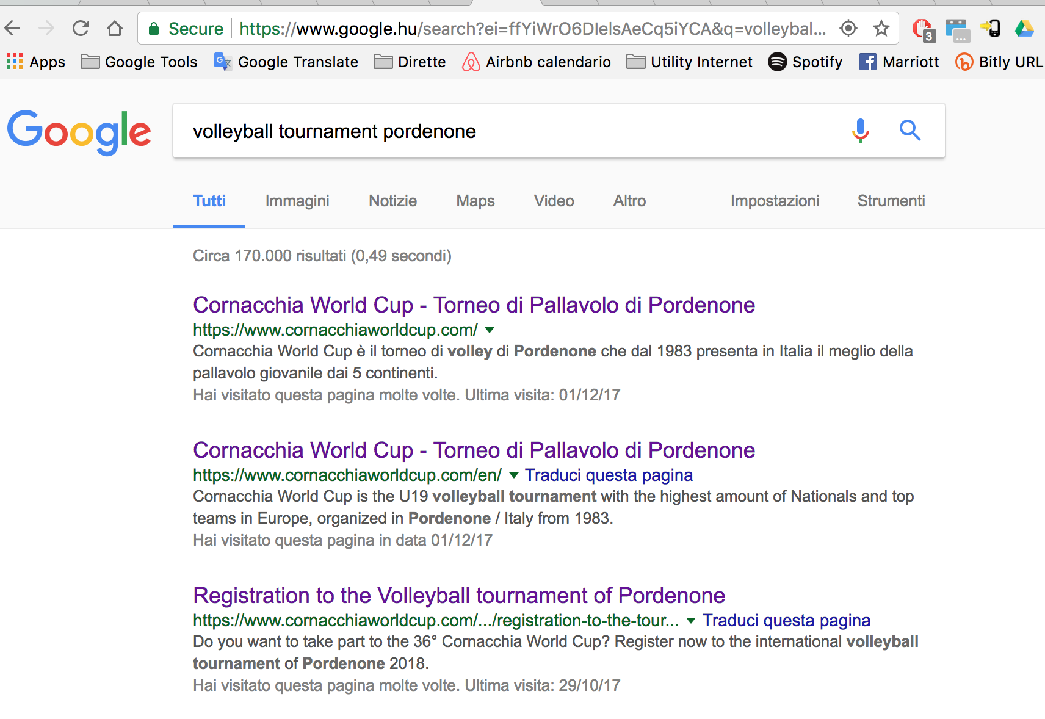Go to the browser home page icon

tap(115, 28)
